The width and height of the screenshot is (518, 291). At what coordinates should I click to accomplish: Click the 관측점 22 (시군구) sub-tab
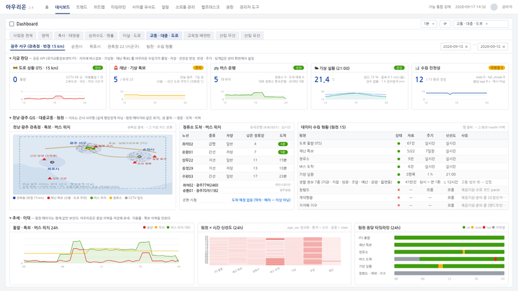(123, 47)
